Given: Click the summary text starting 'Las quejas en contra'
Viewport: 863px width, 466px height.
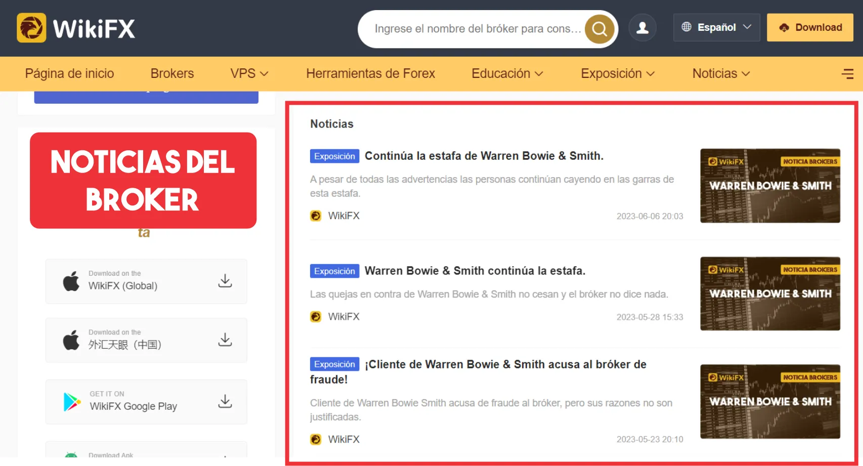Looking at the screenshot, I should pyautogui.click(x=489, y=294).
